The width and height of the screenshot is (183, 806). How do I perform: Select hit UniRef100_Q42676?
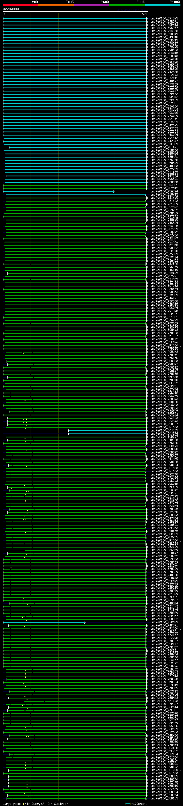164,72
